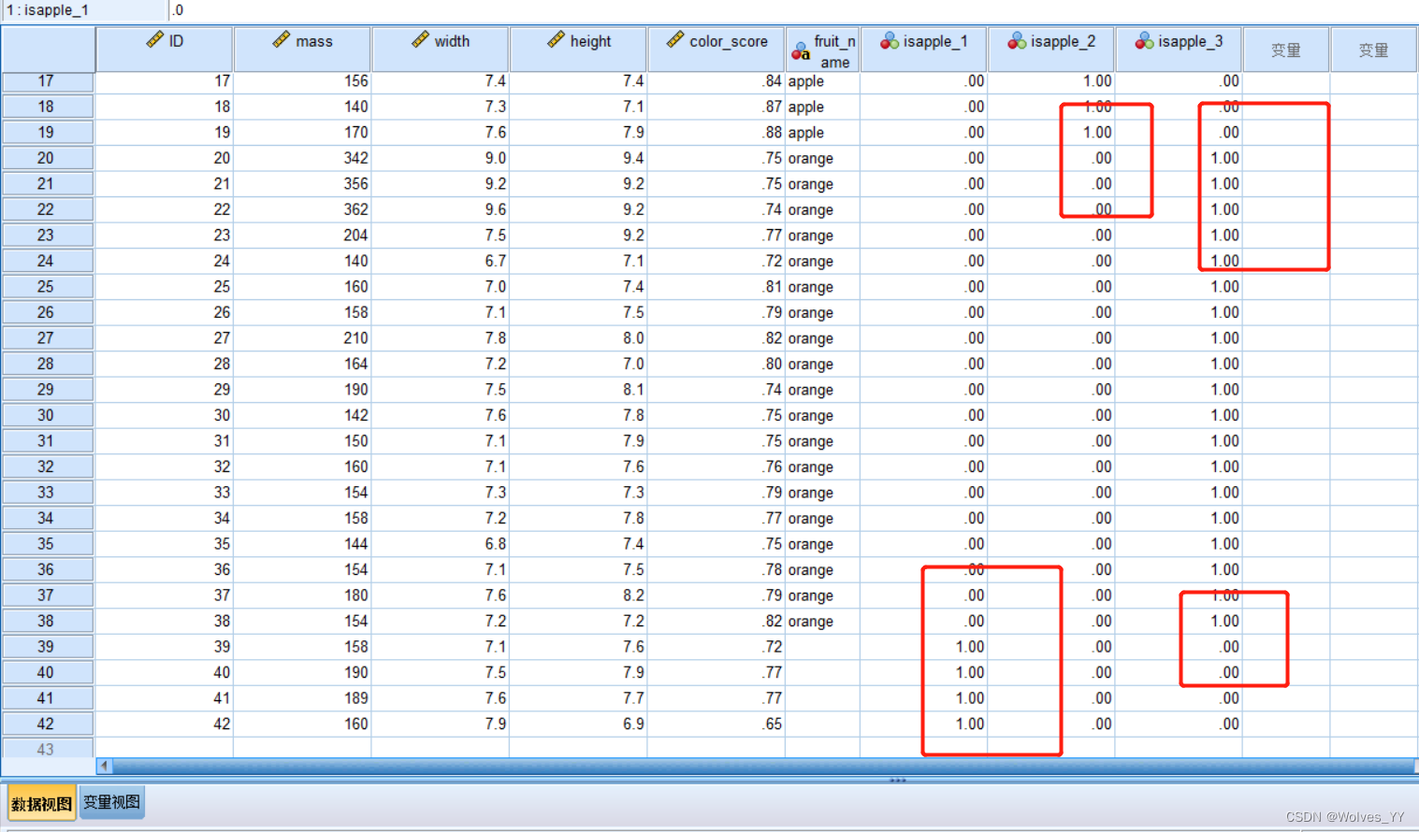The height and width of the screenshot is (832, 1419).
Task: Click the isapple_1 cell in row 39
Action: click(923, 647)
